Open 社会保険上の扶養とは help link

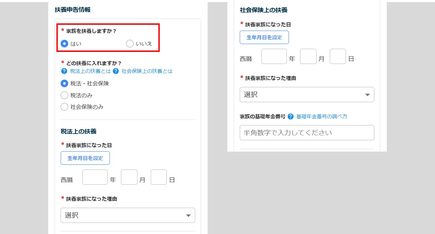(147, 71)
